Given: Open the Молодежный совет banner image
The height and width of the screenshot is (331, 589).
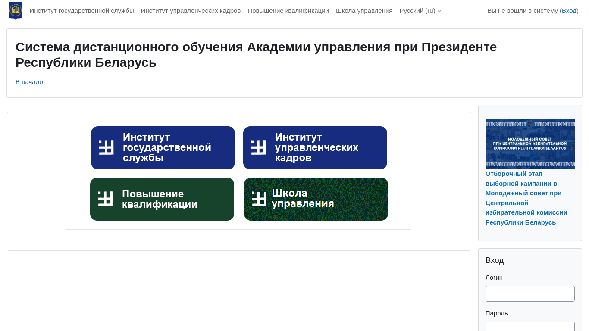Looking at the screenshot, I should (x=530, y=144).
